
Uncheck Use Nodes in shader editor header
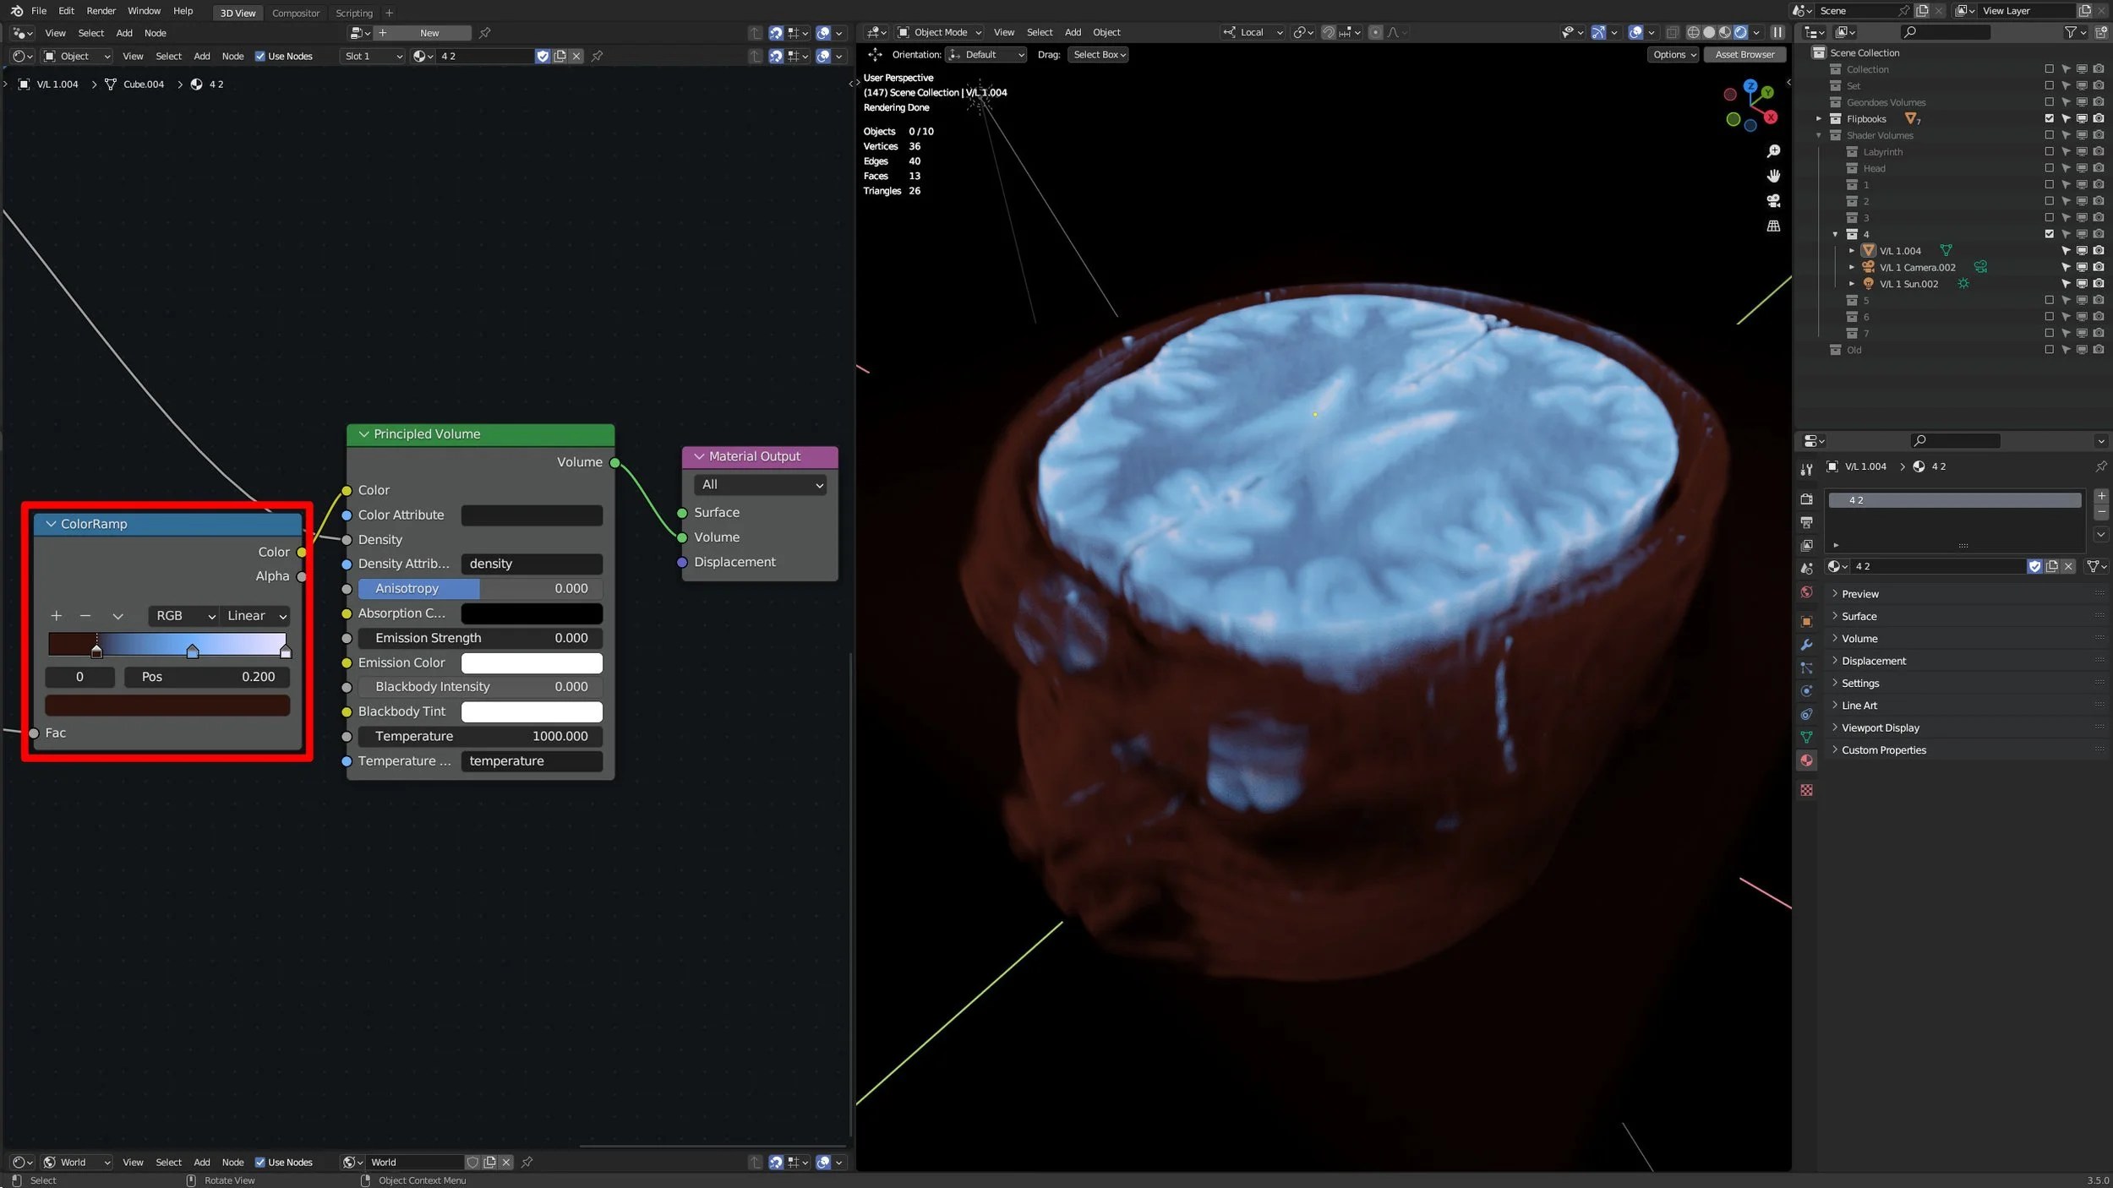click(x=260, y=57)
